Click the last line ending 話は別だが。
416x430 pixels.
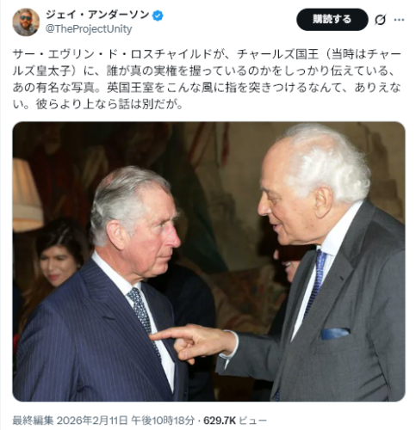[x=97, y=104]
